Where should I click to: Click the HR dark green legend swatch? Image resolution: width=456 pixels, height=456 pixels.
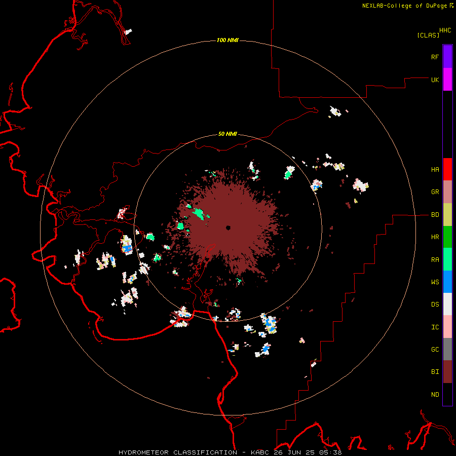point(447,237)
